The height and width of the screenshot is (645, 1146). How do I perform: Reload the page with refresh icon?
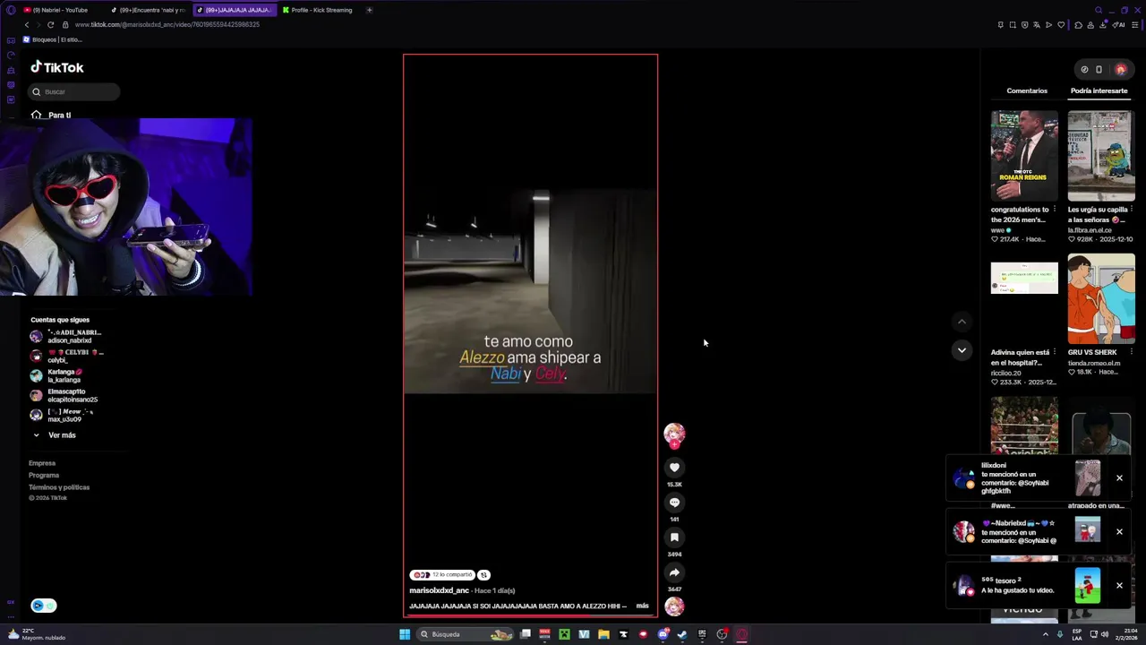(50, 24)
